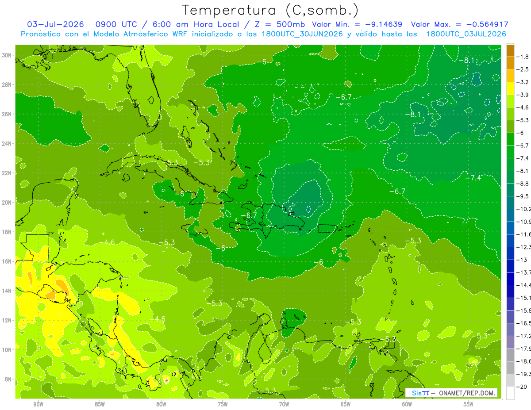Click the "16N" latitude axis label

7,261
